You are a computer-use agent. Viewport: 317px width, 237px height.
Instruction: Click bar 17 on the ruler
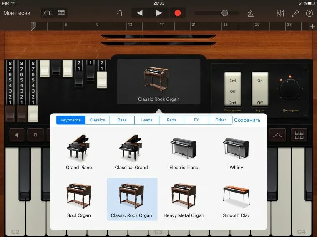161,25
